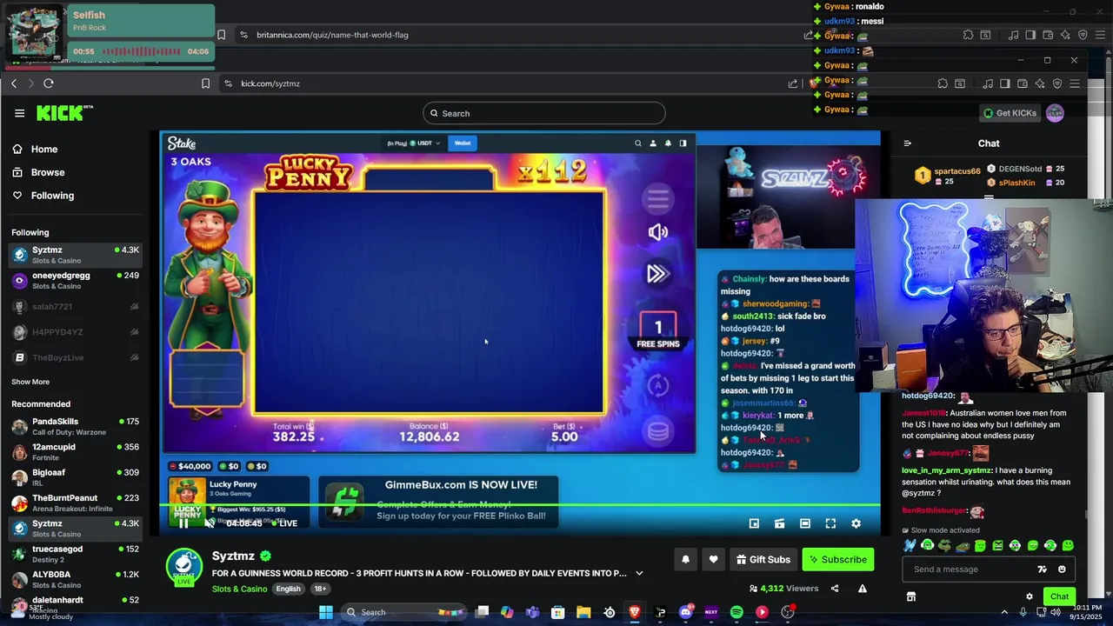Open Slots & Casino category link
The width and height of the screenshot is (1113, 626).
(x=239, y=589)
